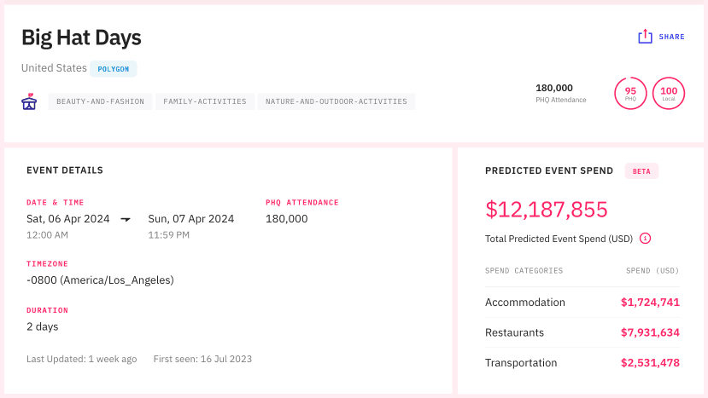Viewport: 708px width, 398px height.
Task: Click the Big Hat Days title
Action: coord(81,37)
